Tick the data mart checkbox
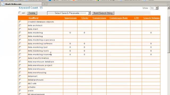170x95 pixels. [x=20, y=29]
